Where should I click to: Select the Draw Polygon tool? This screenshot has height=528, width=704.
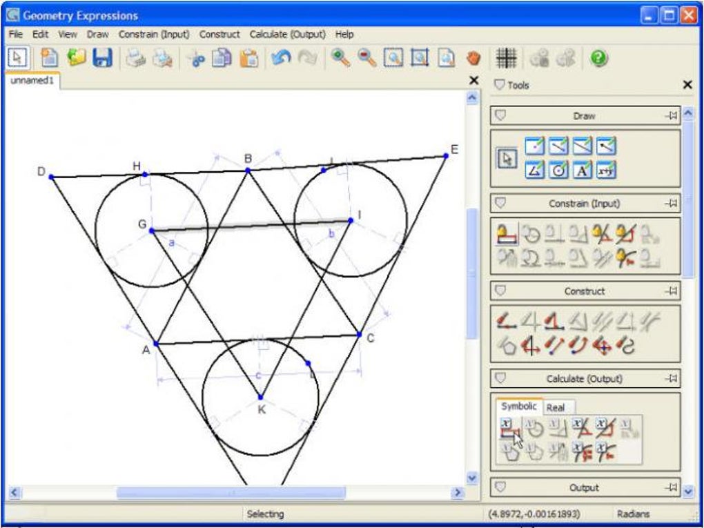click(535, 170)
